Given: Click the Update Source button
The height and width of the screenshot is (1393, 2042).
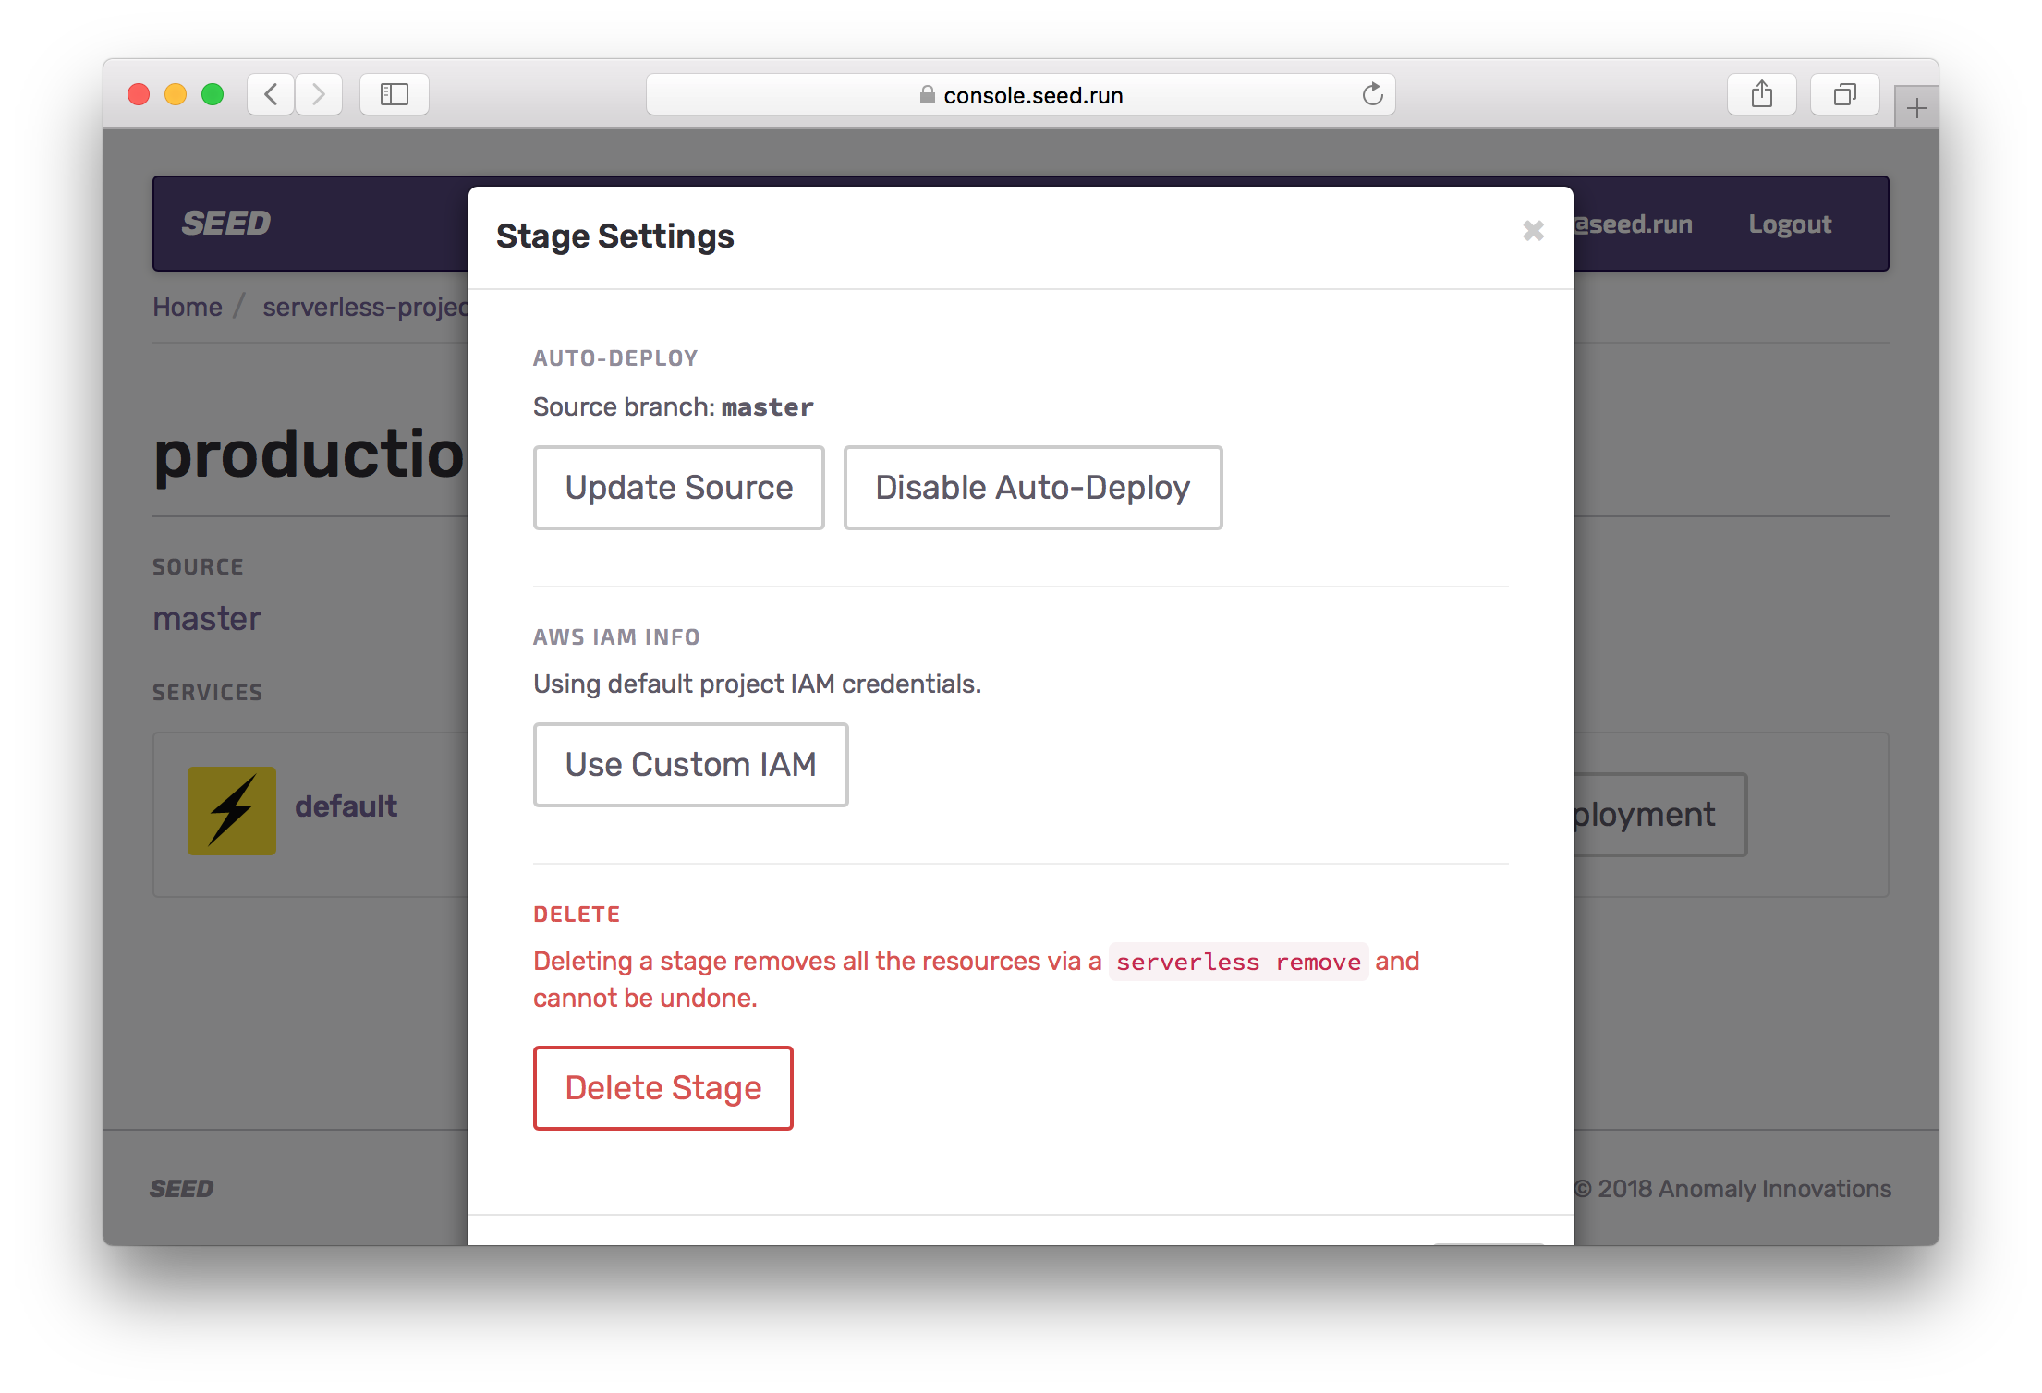Looking at the screenshot, I should point(678,488).
